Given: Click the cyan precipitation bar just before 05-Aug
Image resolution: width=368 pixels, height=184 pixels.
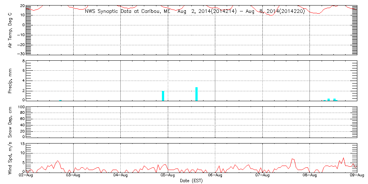Looking at the screenshot, I should [163, 96].
